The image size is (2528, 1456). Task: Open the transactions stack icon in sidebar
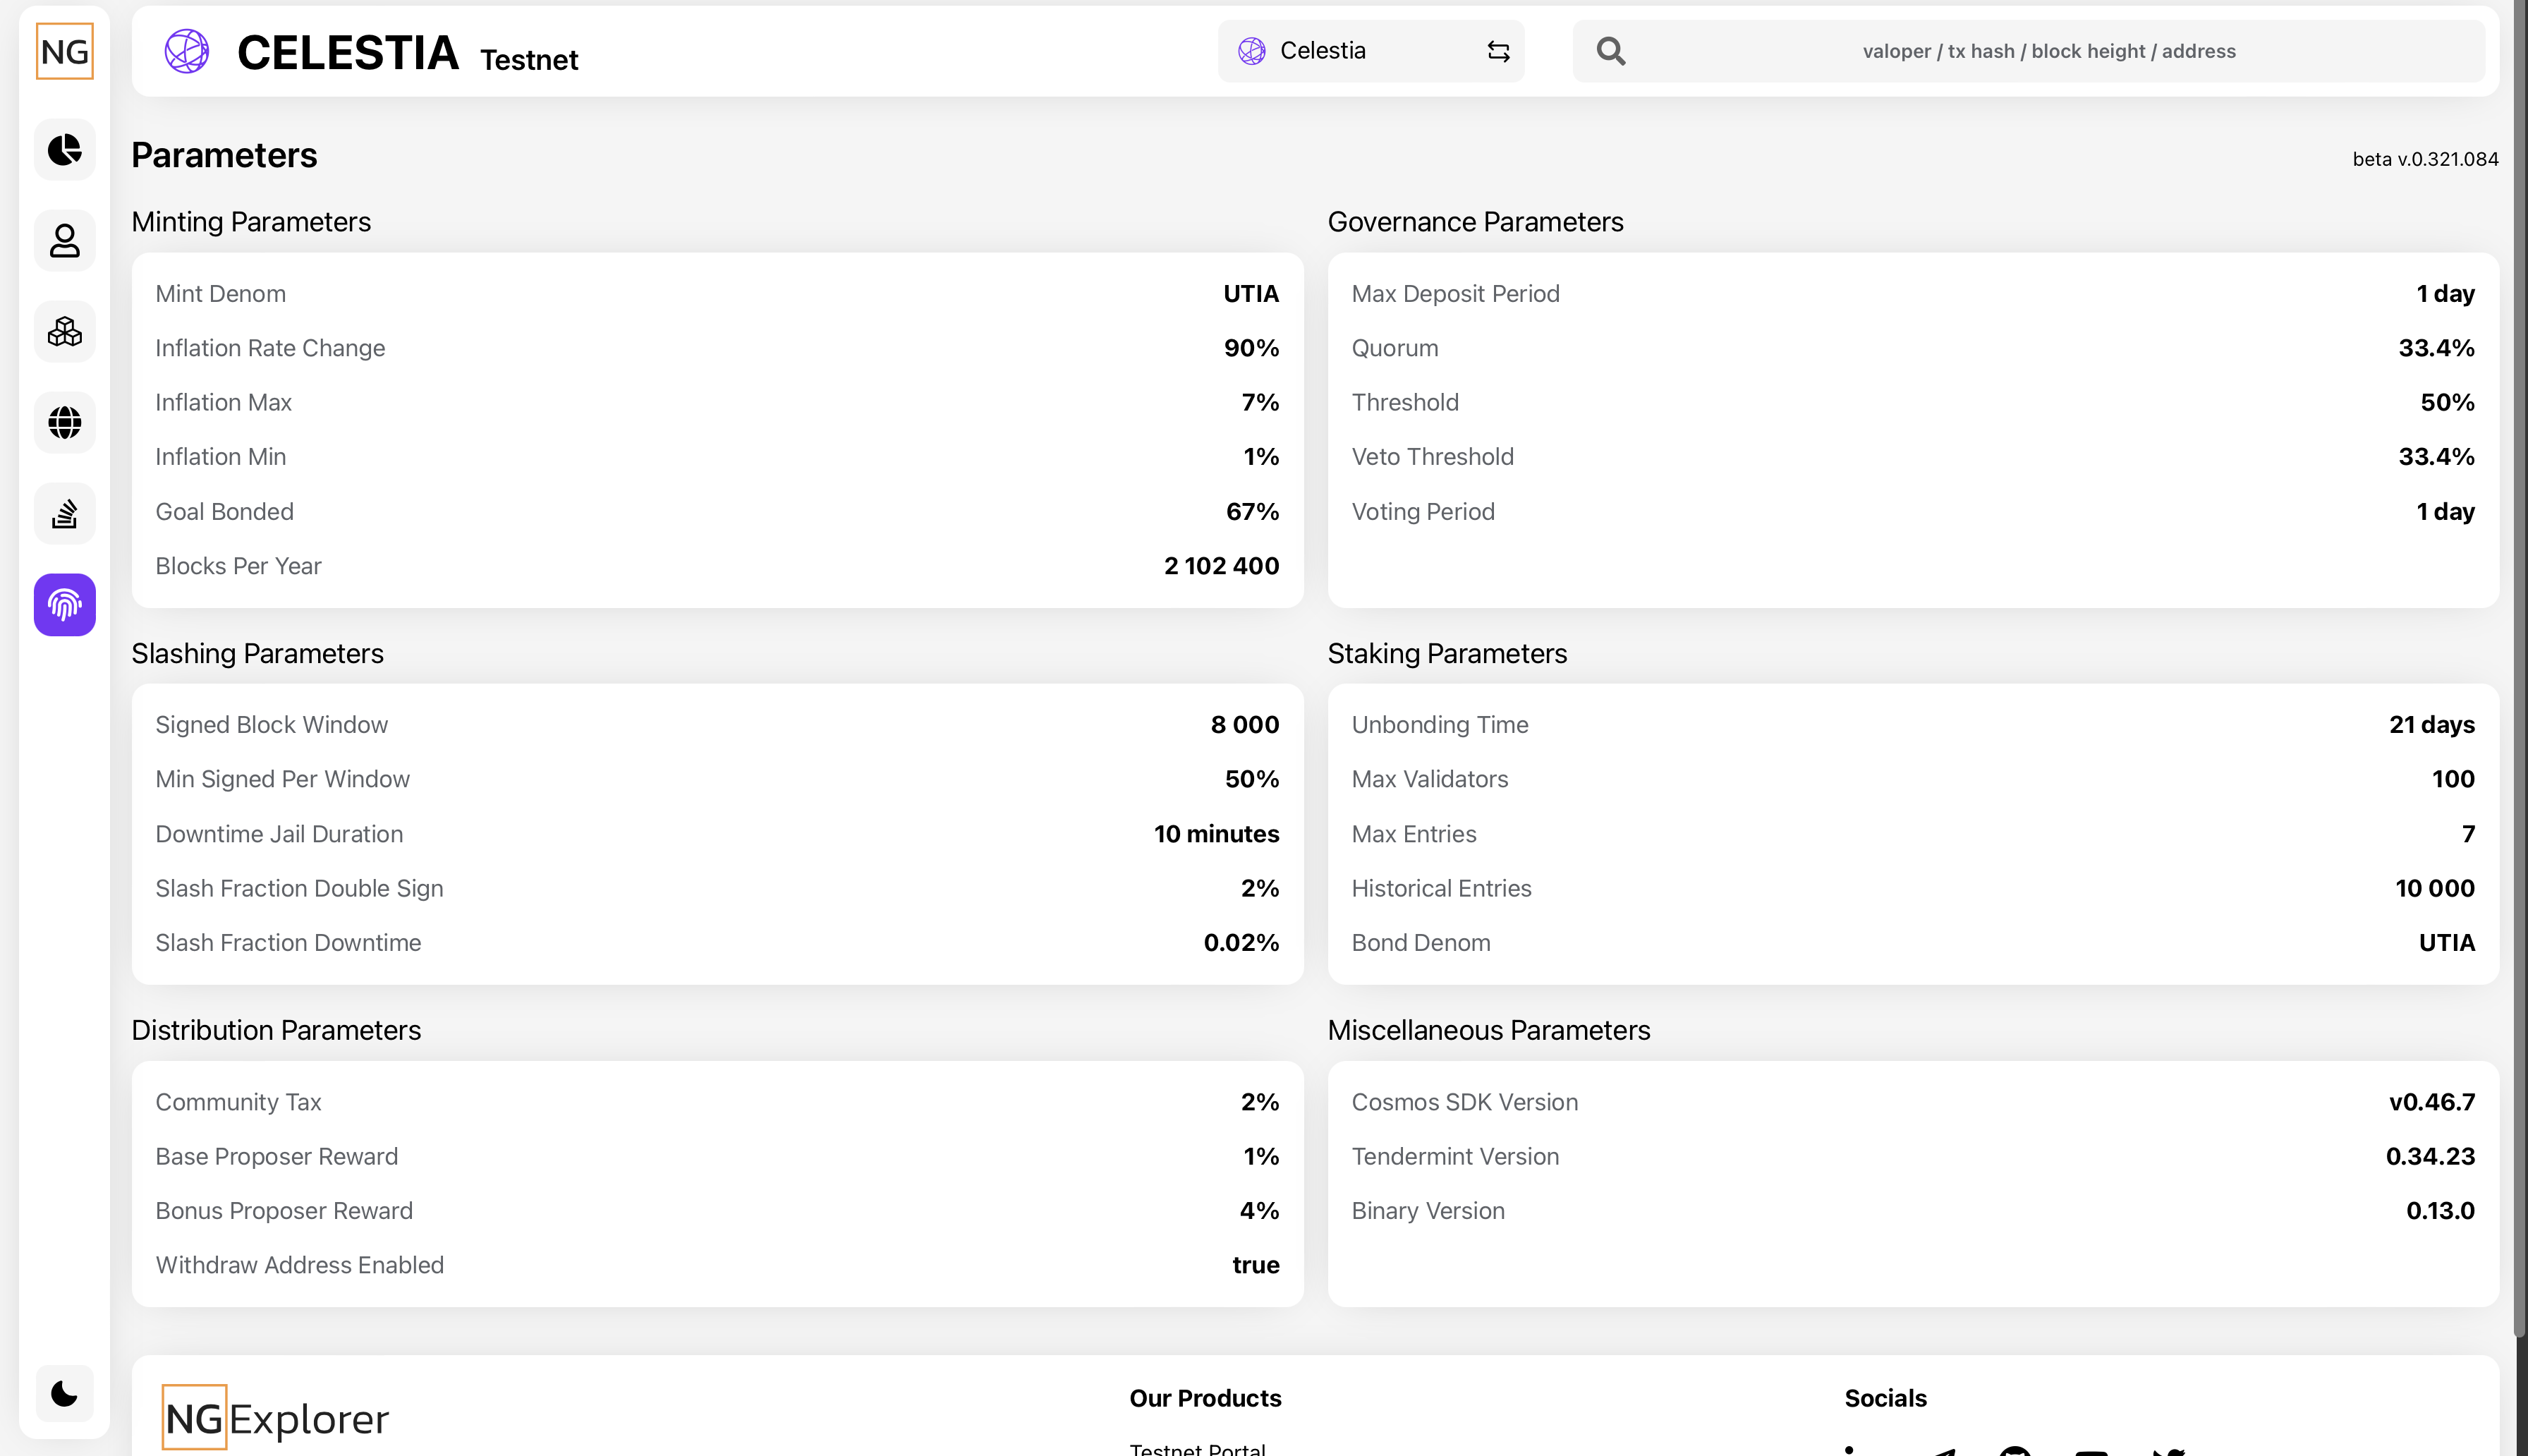click(x=64, y=513)
